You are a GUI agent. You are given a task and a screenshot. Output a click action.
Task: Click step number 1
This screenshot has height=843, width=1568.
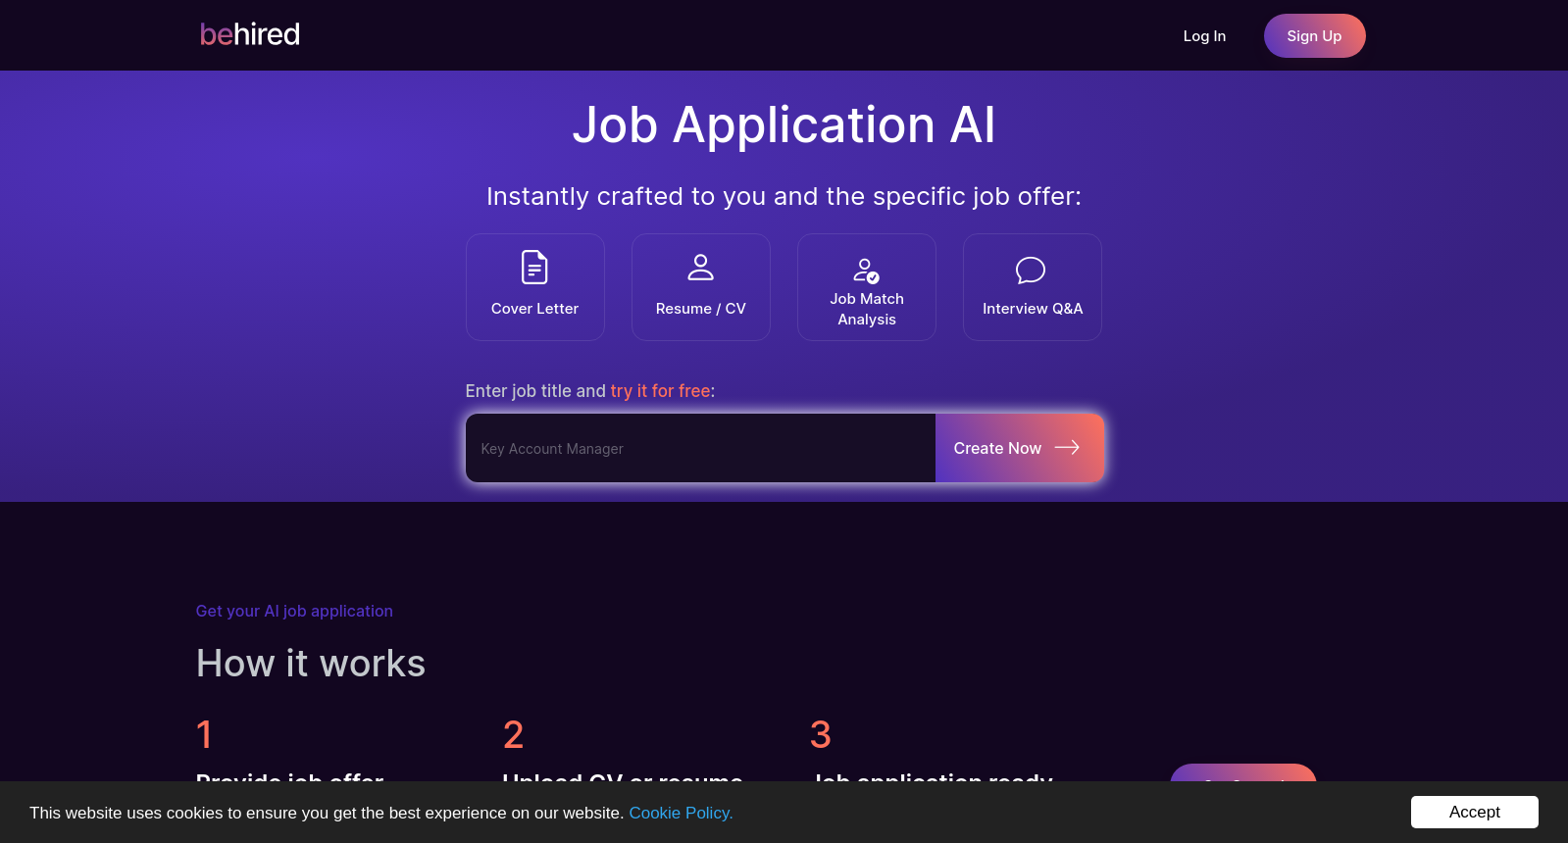point(204,734)
